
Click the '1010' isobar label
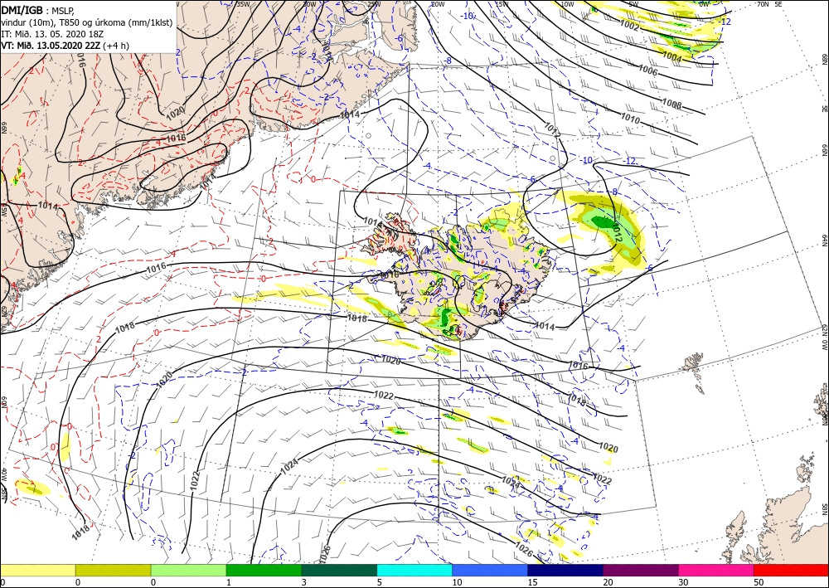tap(630, 119)
